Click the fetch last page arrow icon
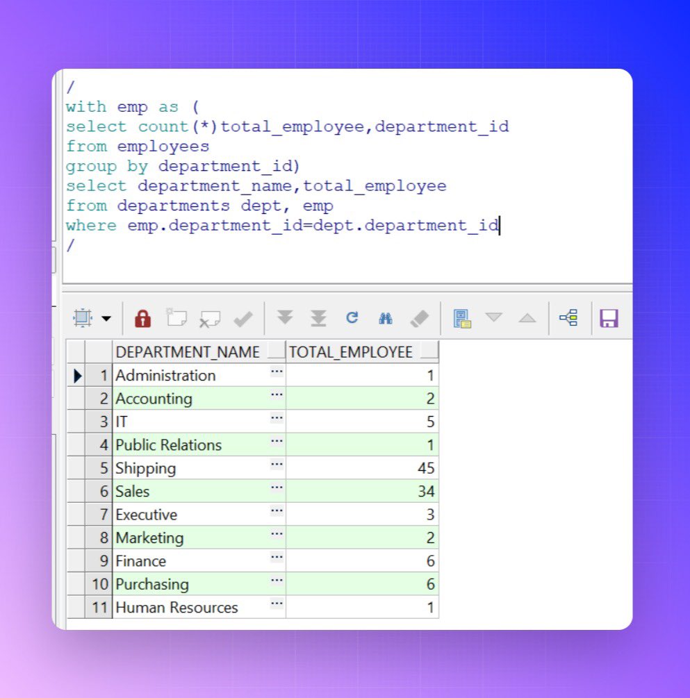The height and width of the screenshot is (698, 690). (318, 318)
